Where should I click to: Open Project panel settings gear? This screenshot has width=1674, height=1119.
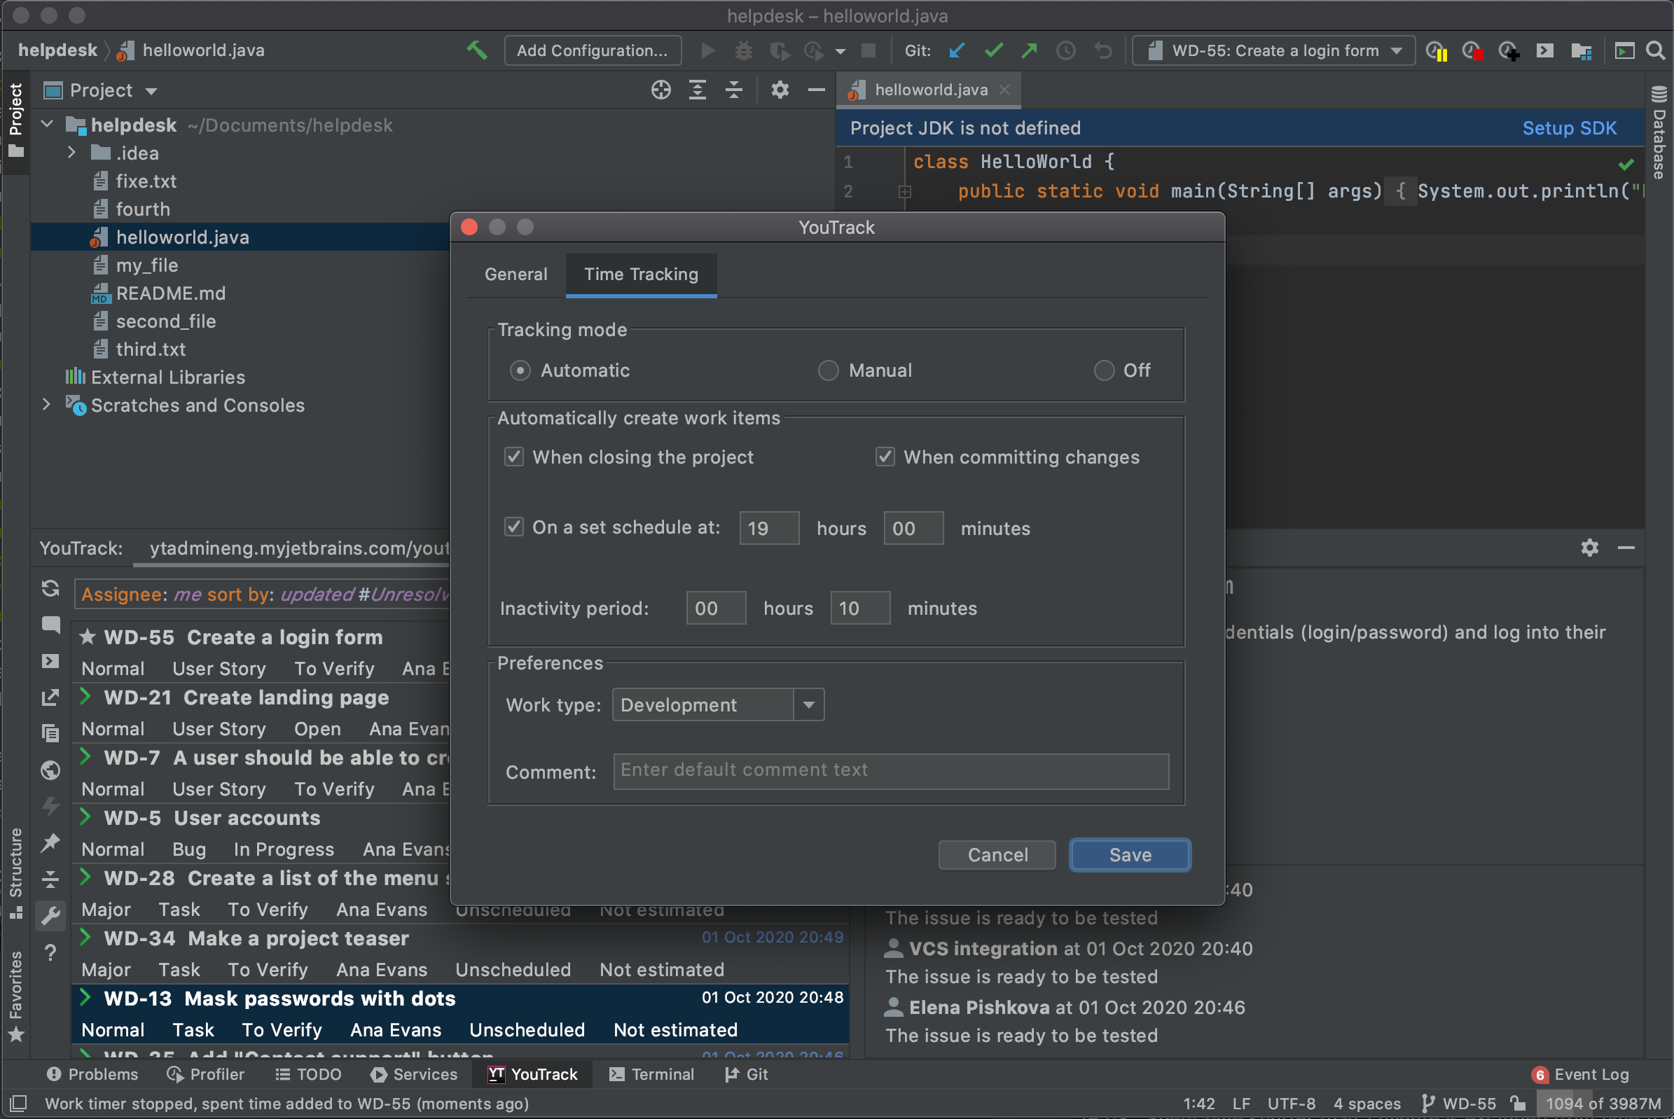780,90
